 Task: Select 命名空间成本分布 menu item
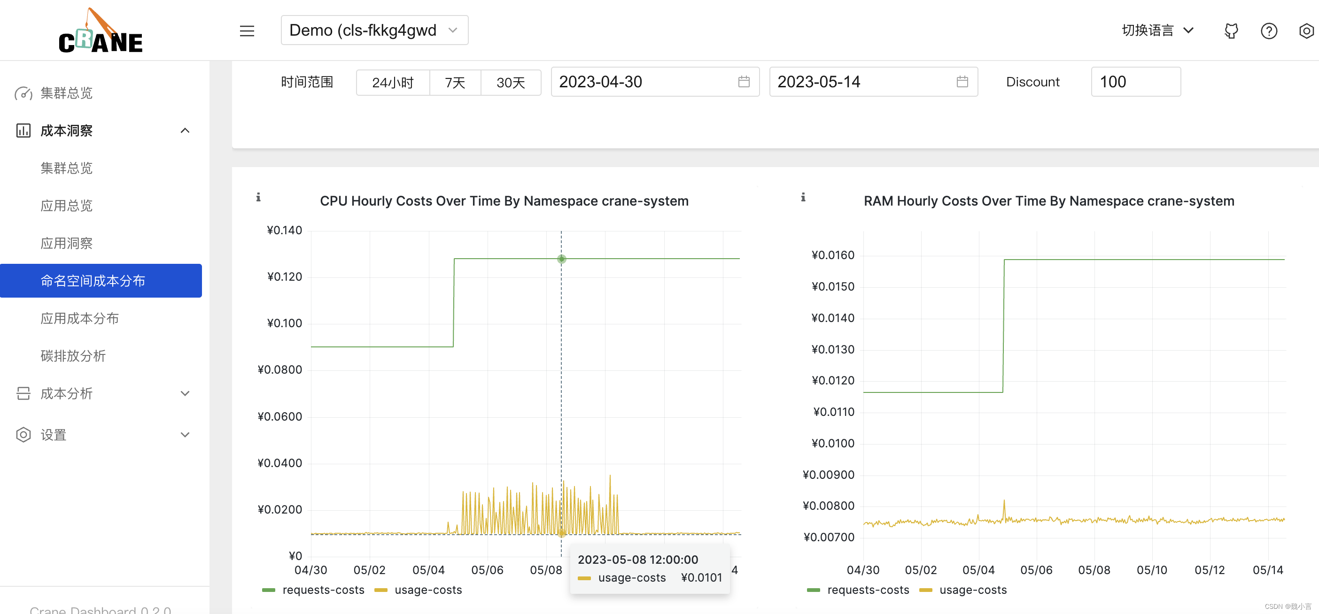tap(101, 280)
